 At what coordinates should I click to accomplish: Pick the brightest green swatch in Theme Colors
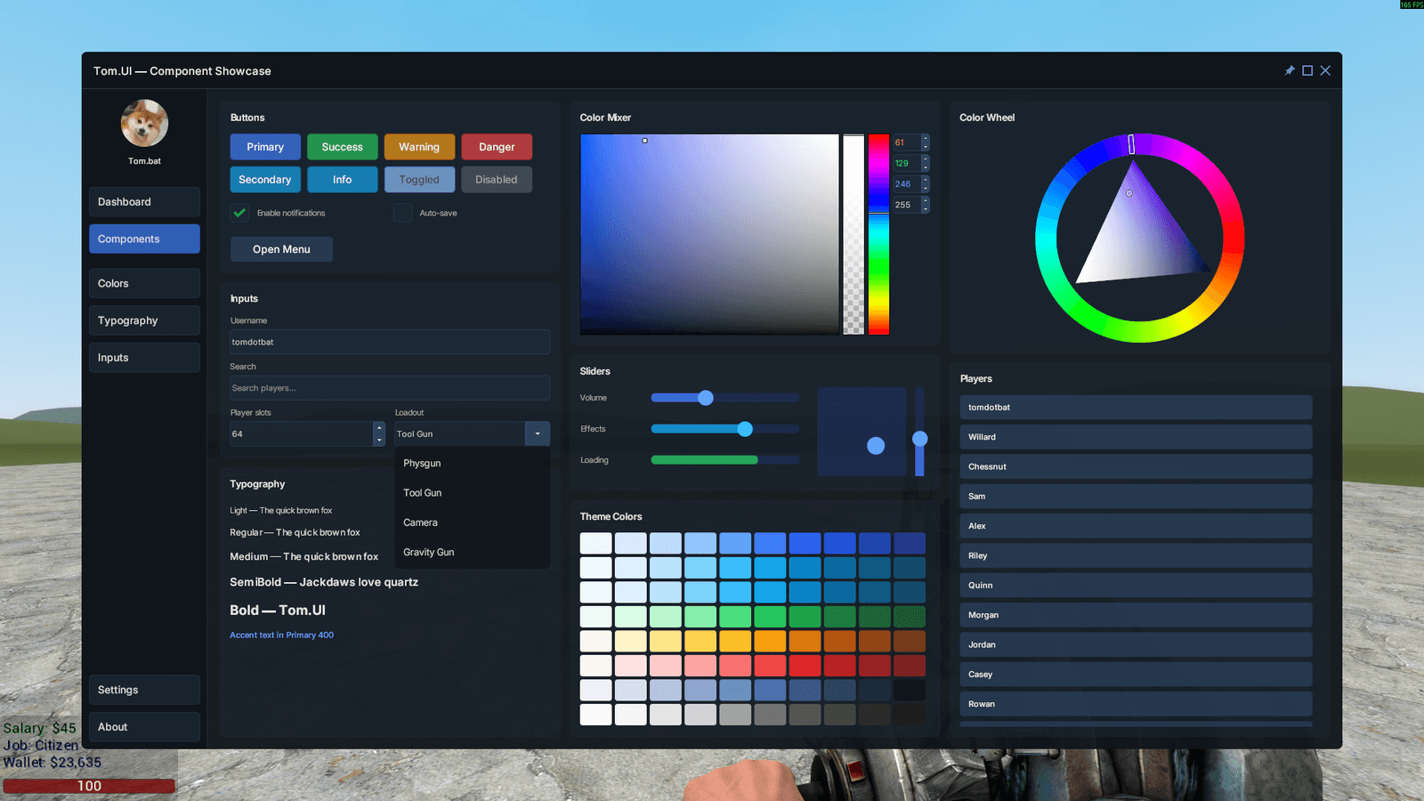click(x=770, y=617)
